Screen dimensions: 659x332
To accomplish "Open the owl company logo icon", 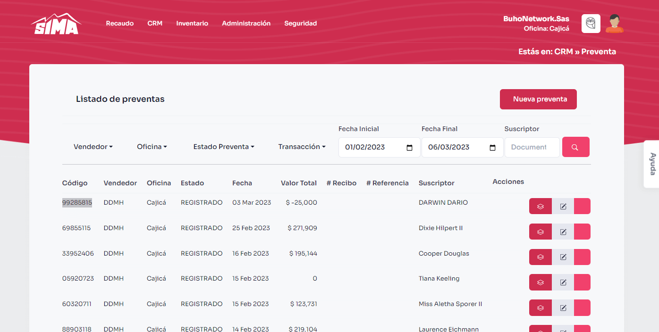I will coord(591,24).
